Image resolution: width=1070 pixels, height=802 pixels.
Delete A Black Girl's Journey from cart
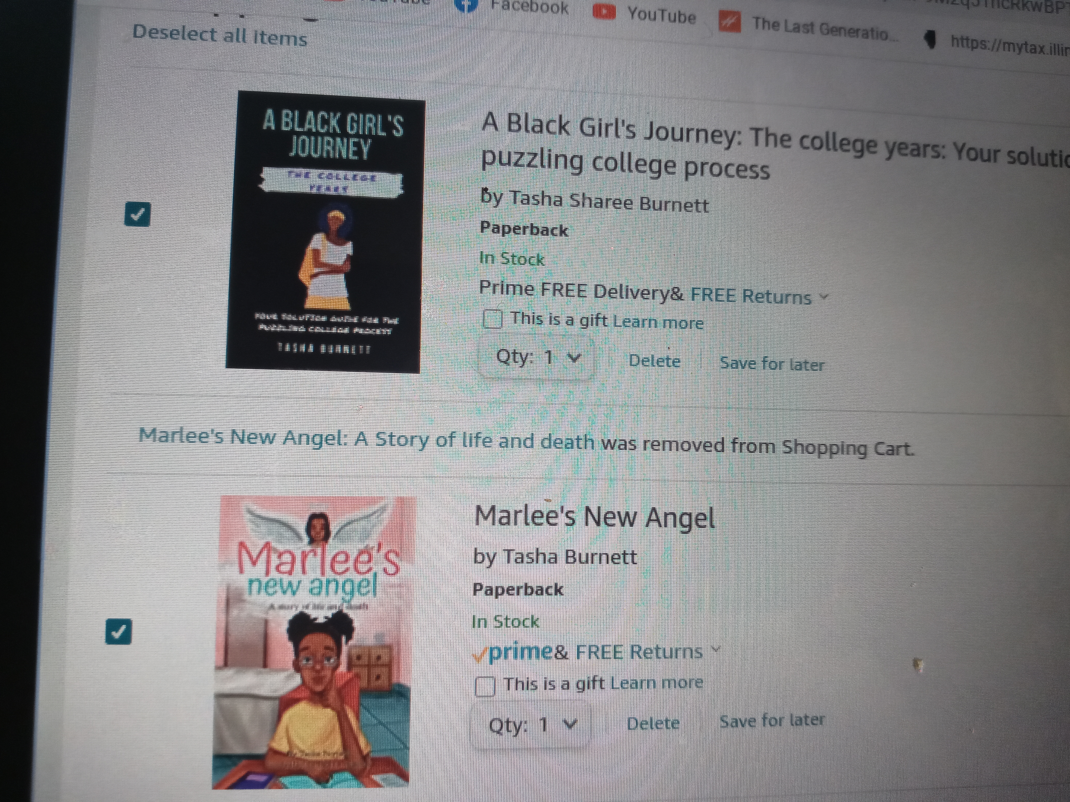pyautogui.click(x=655, y=361)
